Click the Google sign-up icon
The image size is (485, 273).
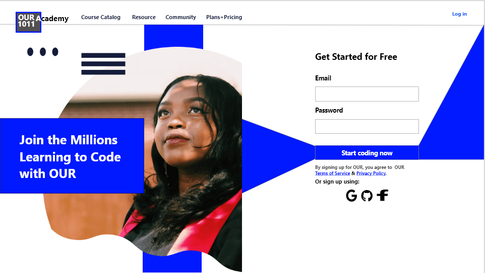pos(351,196)
